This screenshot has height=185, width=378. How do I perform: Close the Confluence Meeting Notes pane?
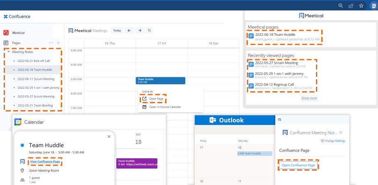pyautogui.click(x=341, y=132)
